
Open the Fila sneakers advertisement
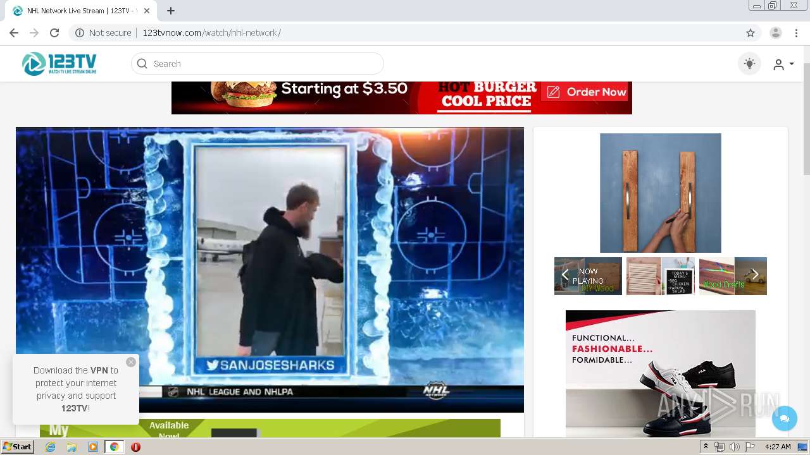pyautogui.click(x=661, y=373)
